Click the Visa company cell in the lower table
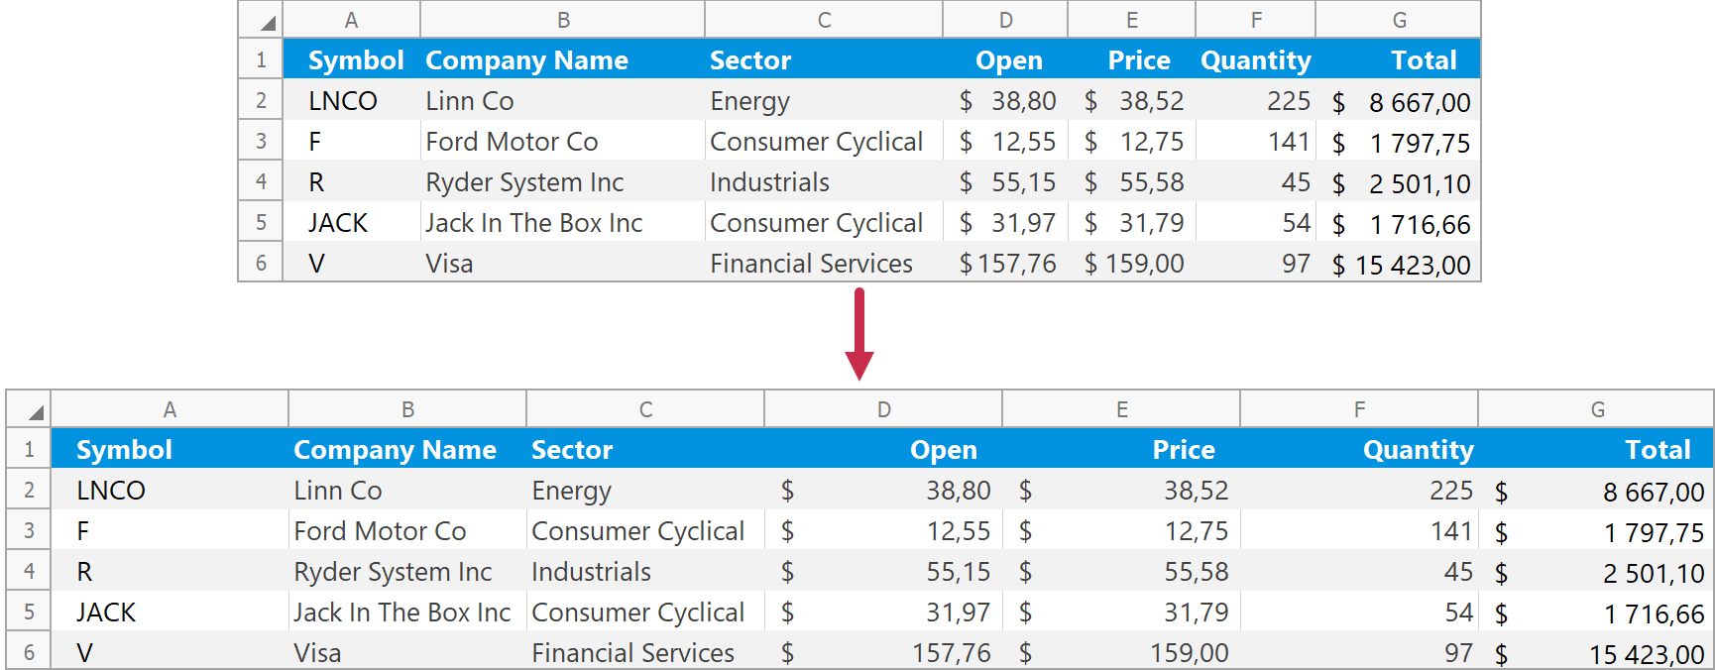The width and height of the screenshot is (1715, 670). pos(317,653)
